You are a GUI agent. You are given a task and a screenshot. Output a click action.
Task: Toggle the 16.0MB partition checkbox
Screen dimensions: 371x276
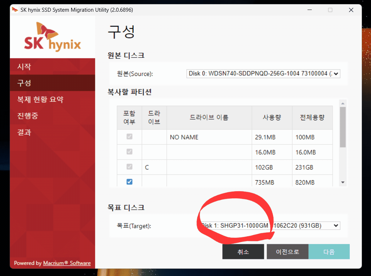(129, 152)
